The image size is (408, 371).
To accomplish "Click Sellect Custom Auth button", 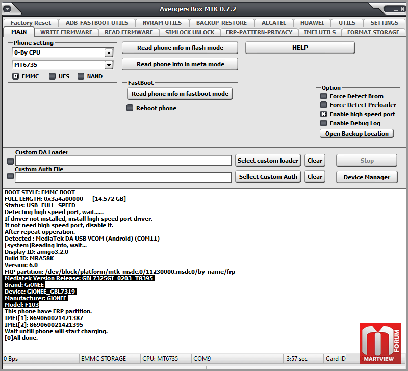I will 268,177.
